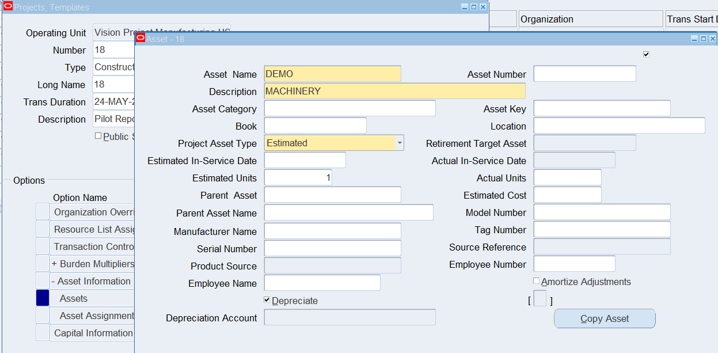718x353 pixels.
Task: Click row selector beside Assets option
Action: point(43,298)
